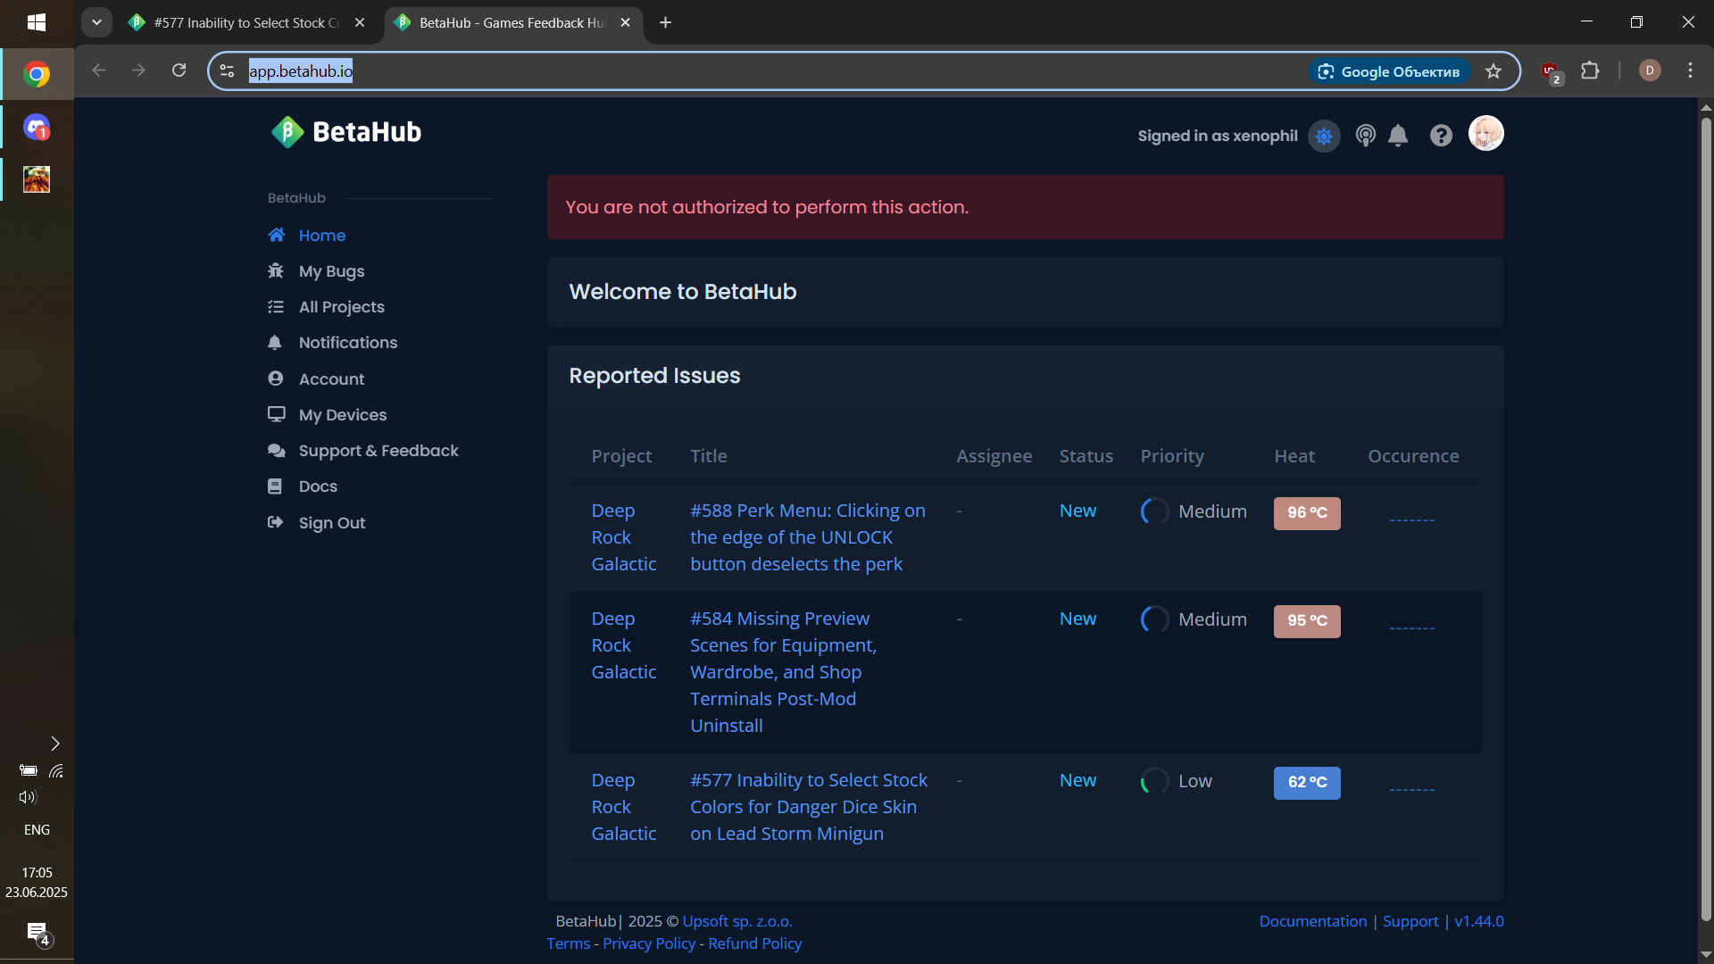Expand the Windows sidebar chevron arrow
The image size is (1714, 964).
click(x=55, y=744)
